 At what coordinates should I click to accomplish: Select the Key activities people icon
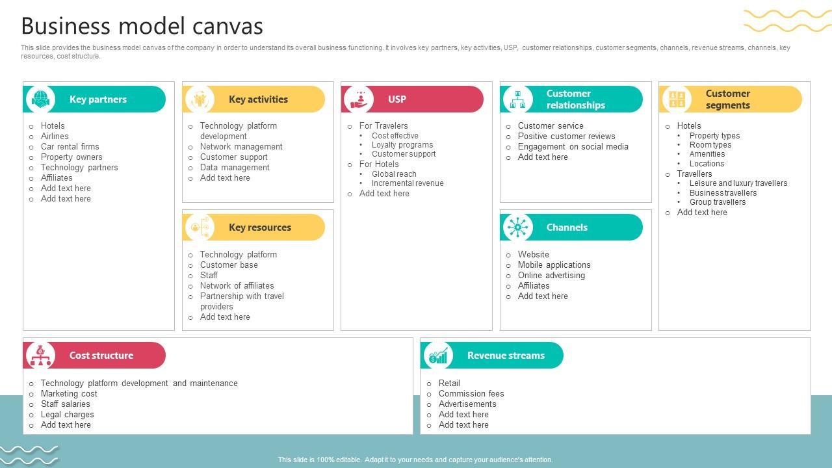point(200,99)
